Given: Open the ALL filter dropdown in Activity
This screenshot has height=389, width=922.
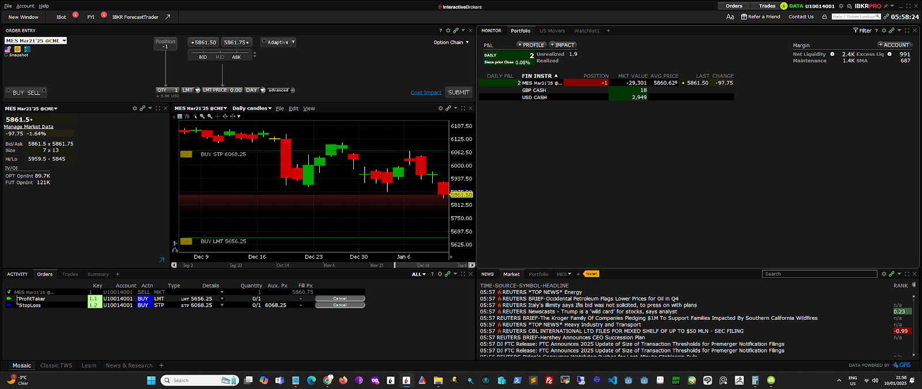Looking at the screenshot, I should point(419,274).
